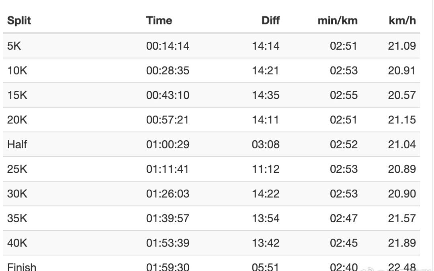Viewport: 434px width, 271px height.
Task: Select the 25K diff value 11:12
Action: pos(266,169)
